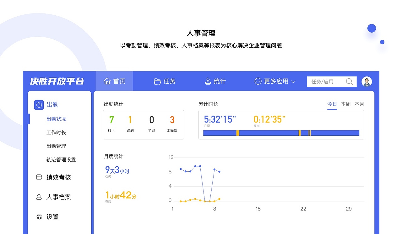Select the clock icon beside 出勤
Image resolution: width=402 pixels, height=234 pixels.
pyautogui.click(x=39, y=105)
